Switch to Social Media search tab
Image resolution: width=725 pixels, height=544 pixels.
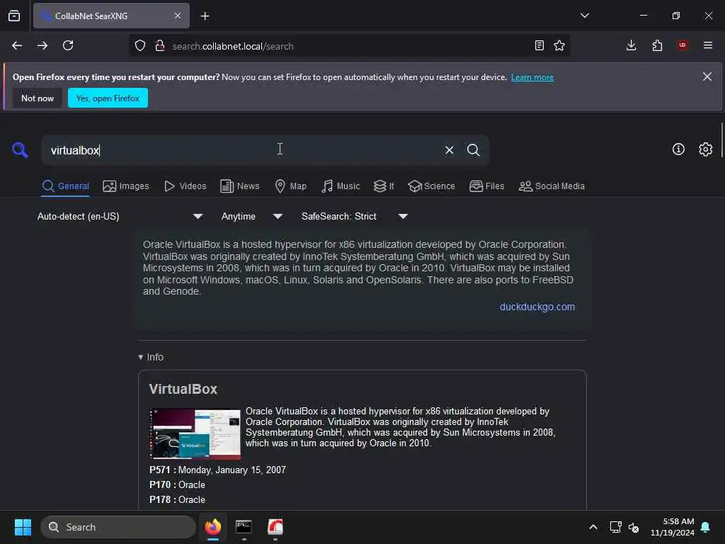(552, 186)
